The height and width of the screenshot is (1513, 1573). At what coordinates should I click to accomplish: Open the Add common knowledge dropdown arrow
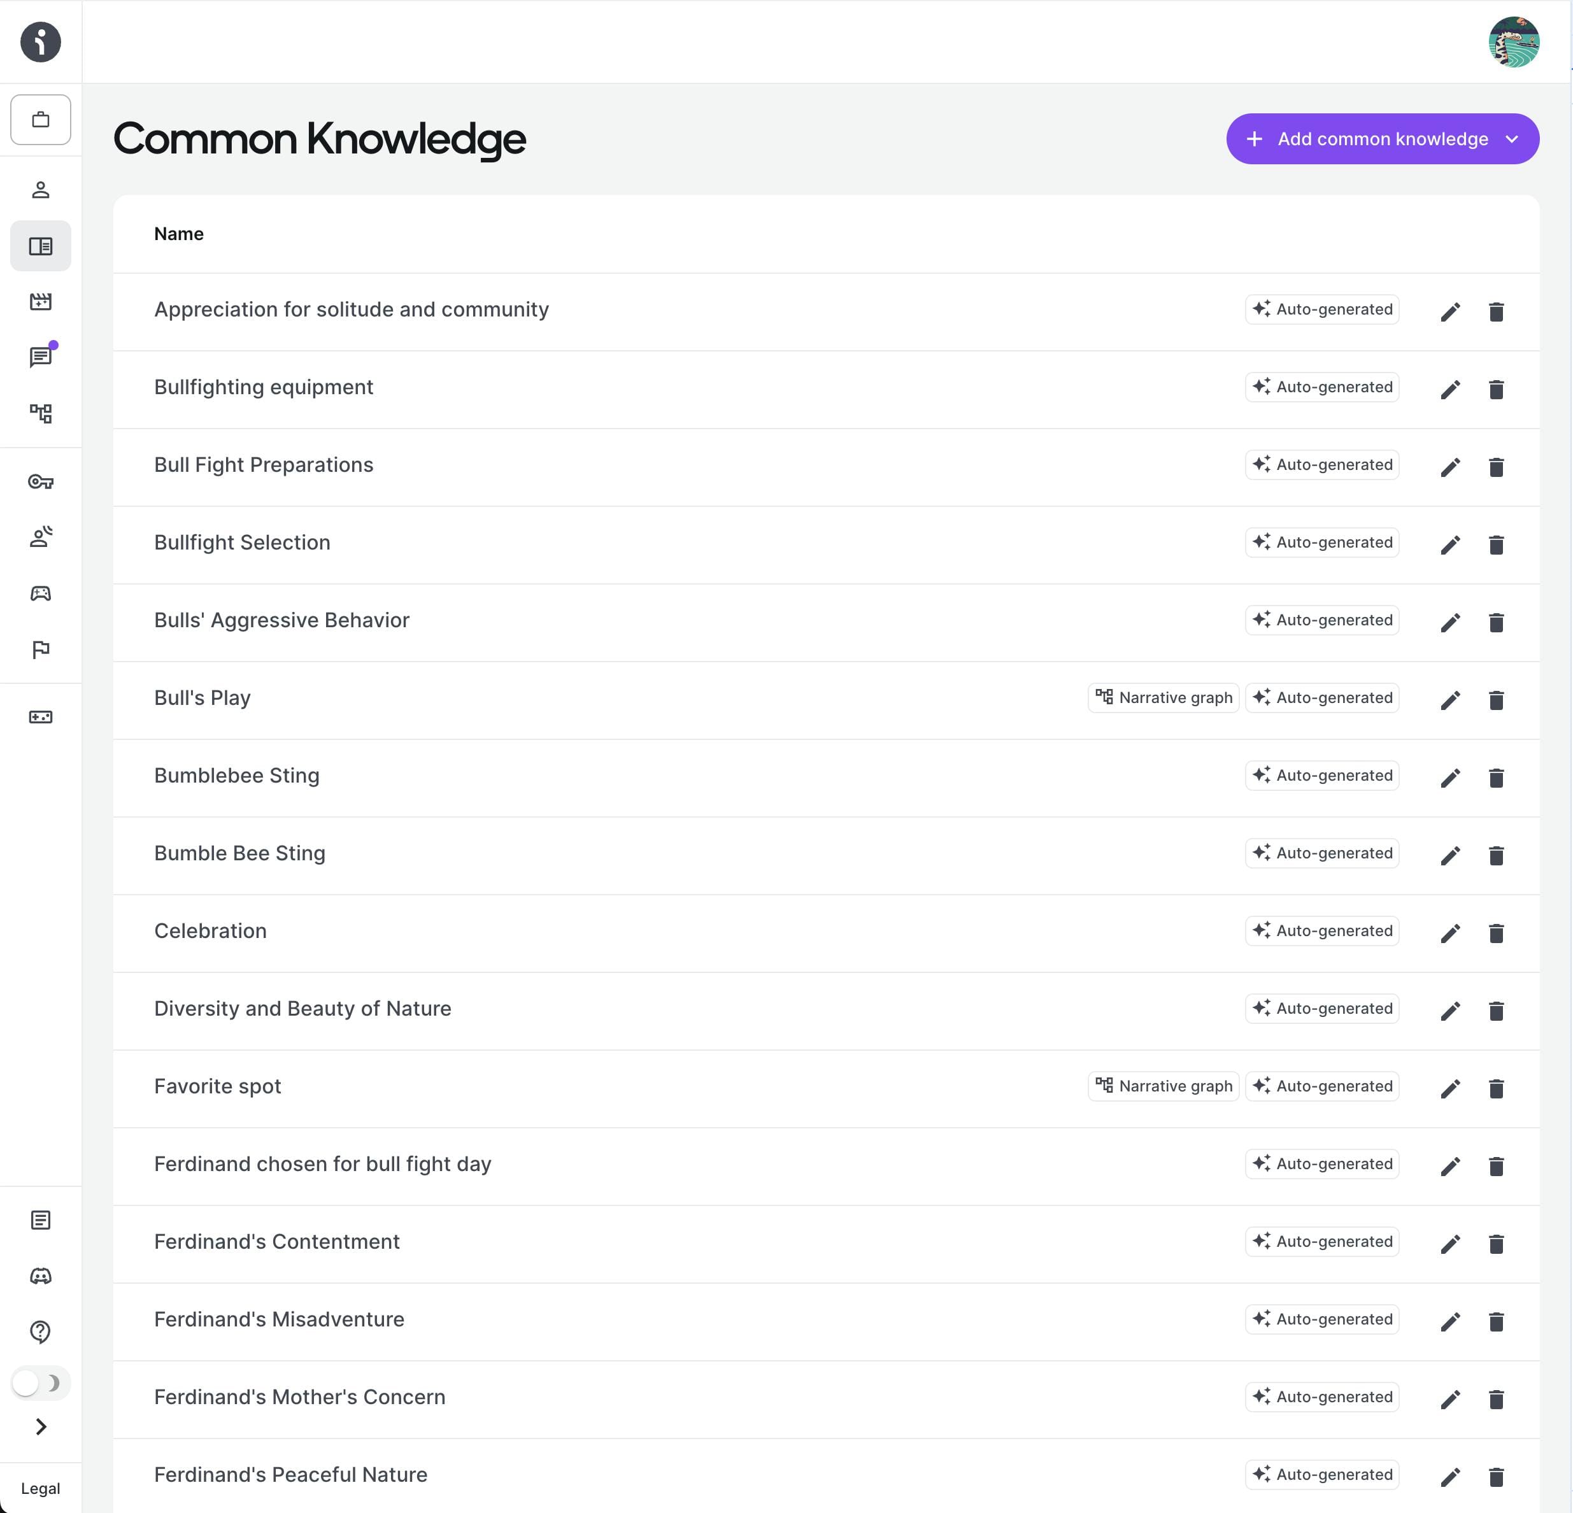pos(1512,139)
